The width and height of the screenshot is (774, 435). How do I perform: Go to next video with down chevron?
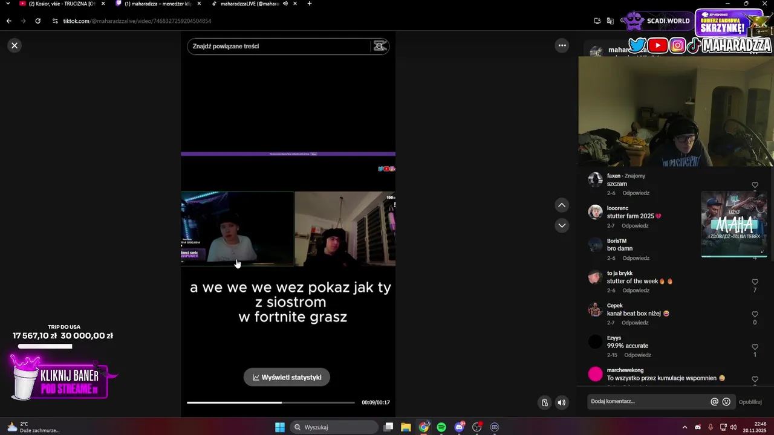coord(562,225)
